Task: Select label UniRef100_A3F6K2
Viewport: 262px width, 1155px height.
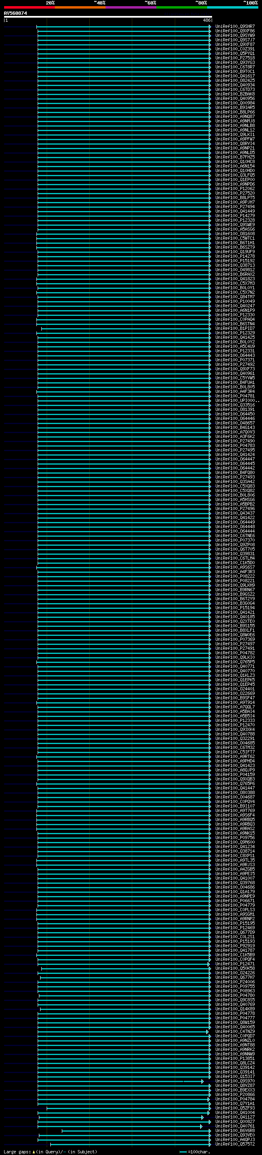Action: click(235, 437)
